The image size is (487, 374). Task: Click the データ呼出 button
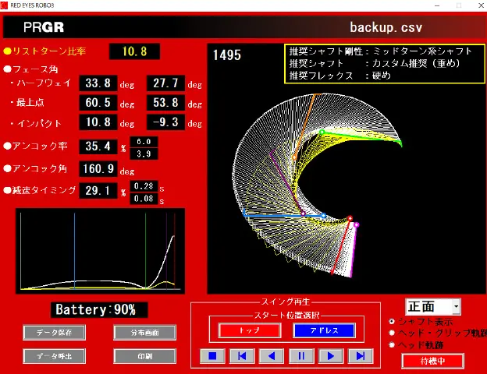pyautogui.click(x=55, y=356)
